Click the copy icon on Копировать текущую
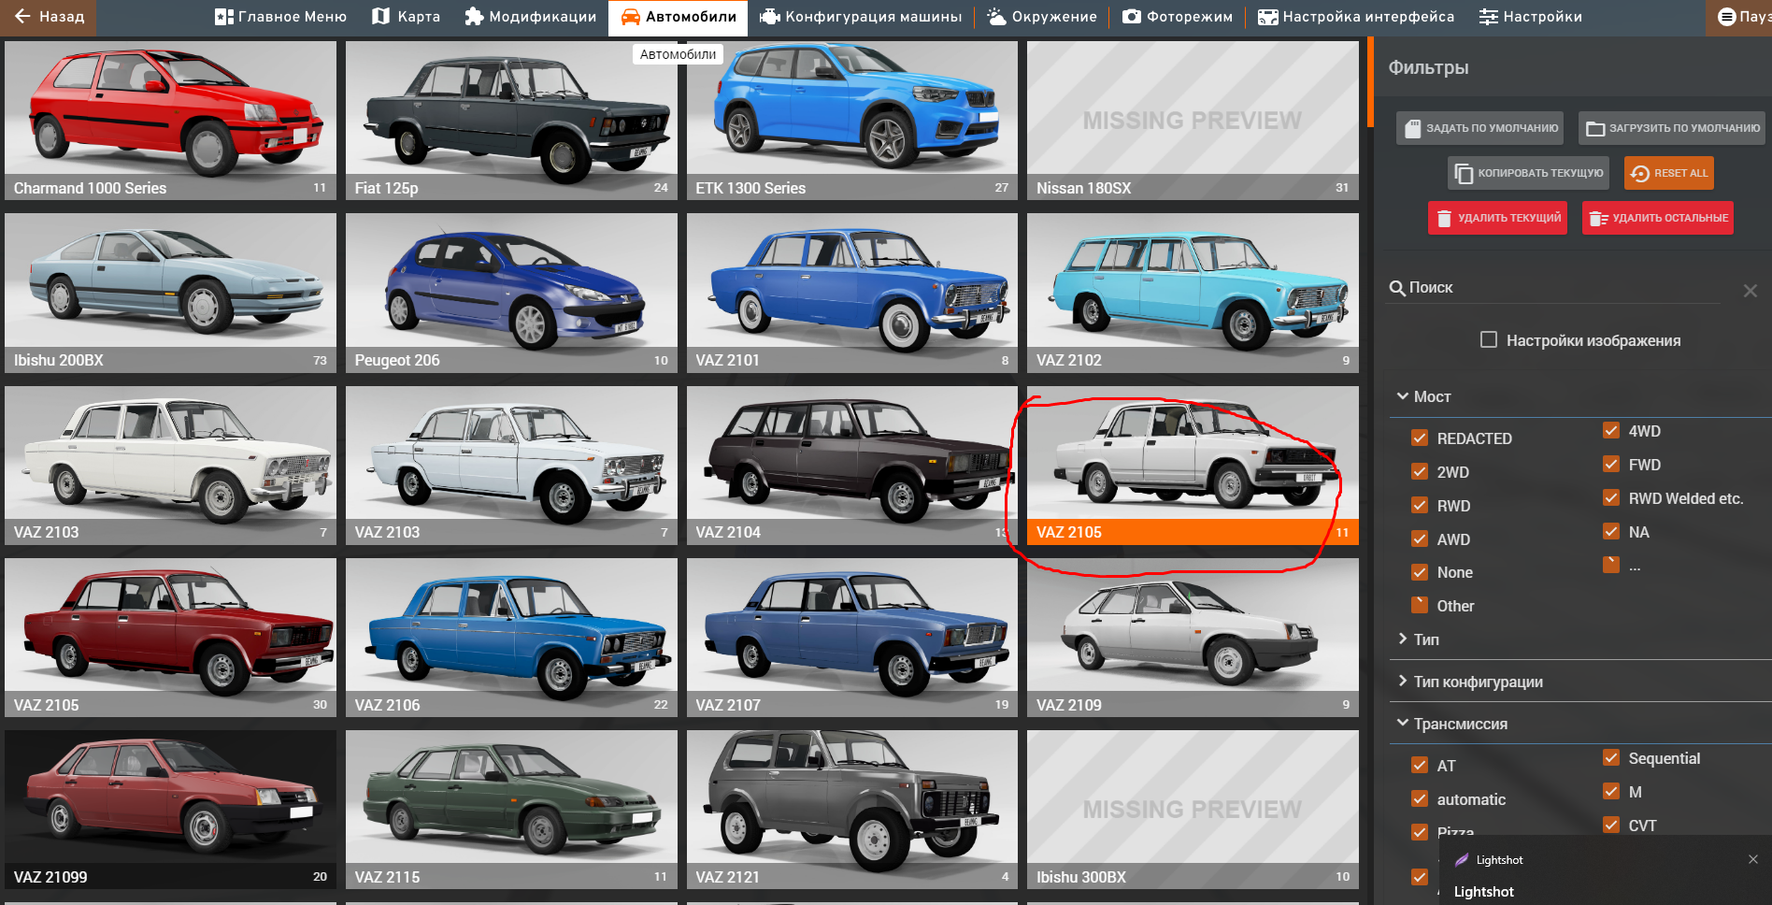1772x905 pixels. (x=1465, y=173)
